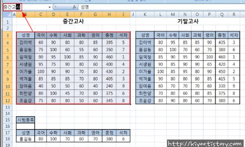Click 홍길동 name in row 18
This screenshot has width=245, height=147.
(26, 139)
